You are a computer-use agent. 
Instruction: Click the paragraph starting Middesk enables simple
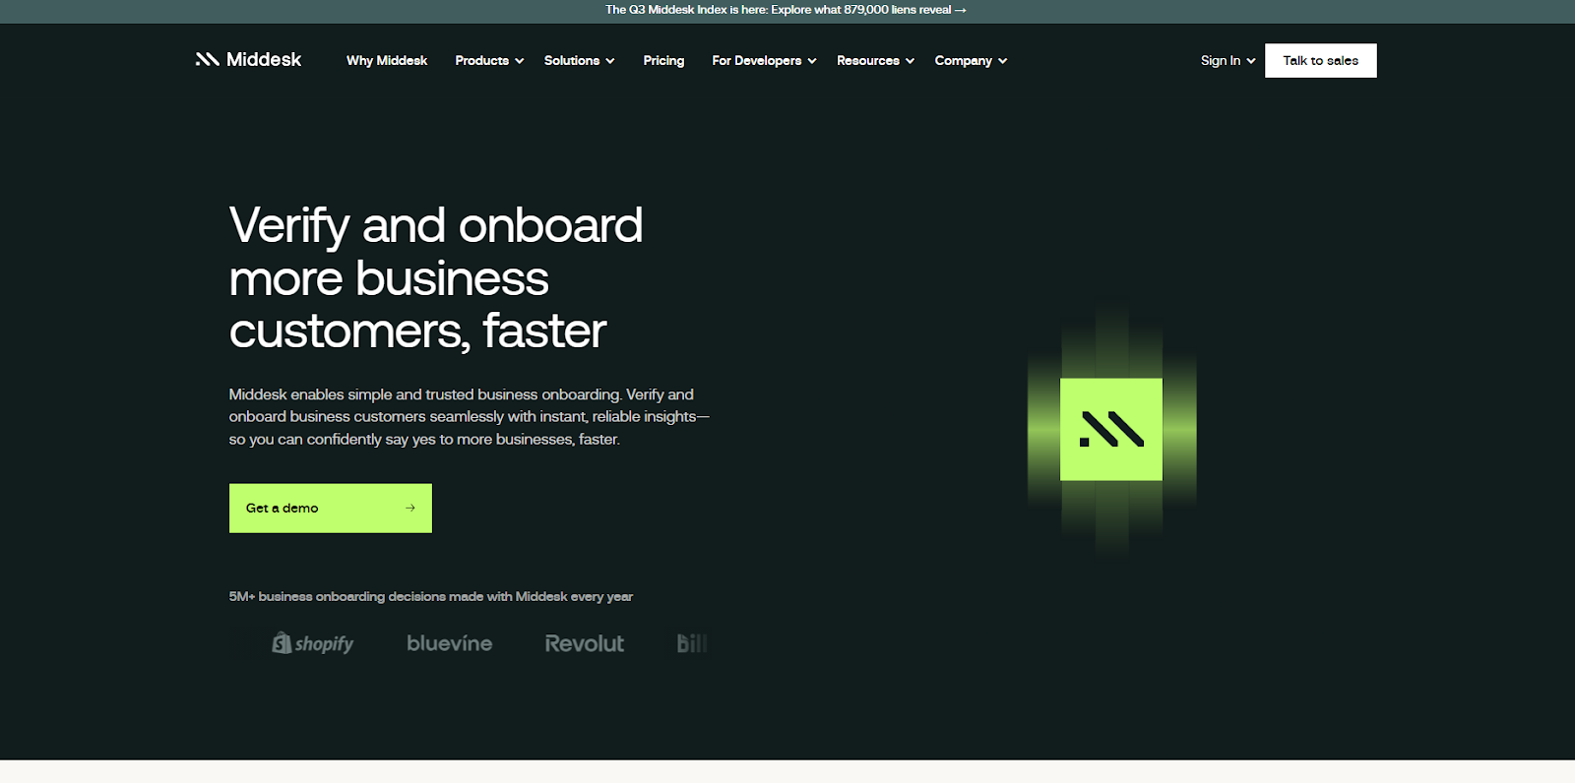[470, 417]
